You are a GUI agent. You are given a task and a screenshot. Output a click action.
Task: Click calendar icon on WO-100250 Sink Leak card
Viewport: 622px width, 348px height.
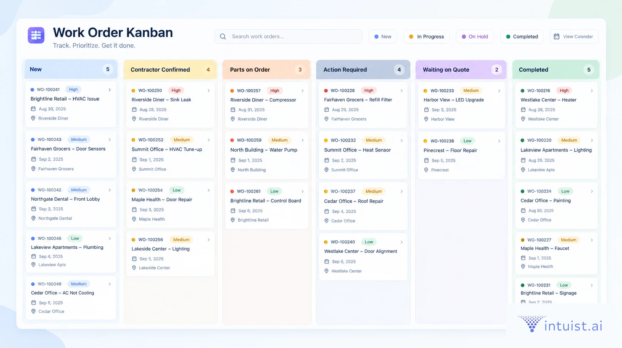134,109
